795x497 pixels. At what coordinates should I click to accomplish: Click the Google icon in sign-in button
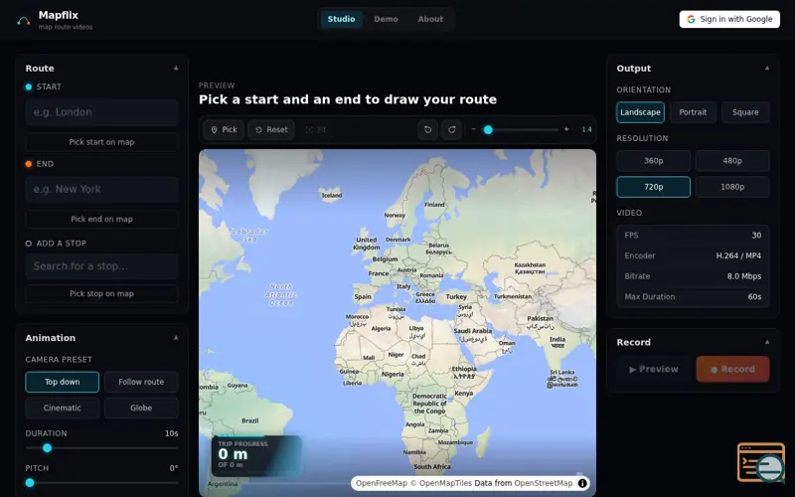(691, 19)
